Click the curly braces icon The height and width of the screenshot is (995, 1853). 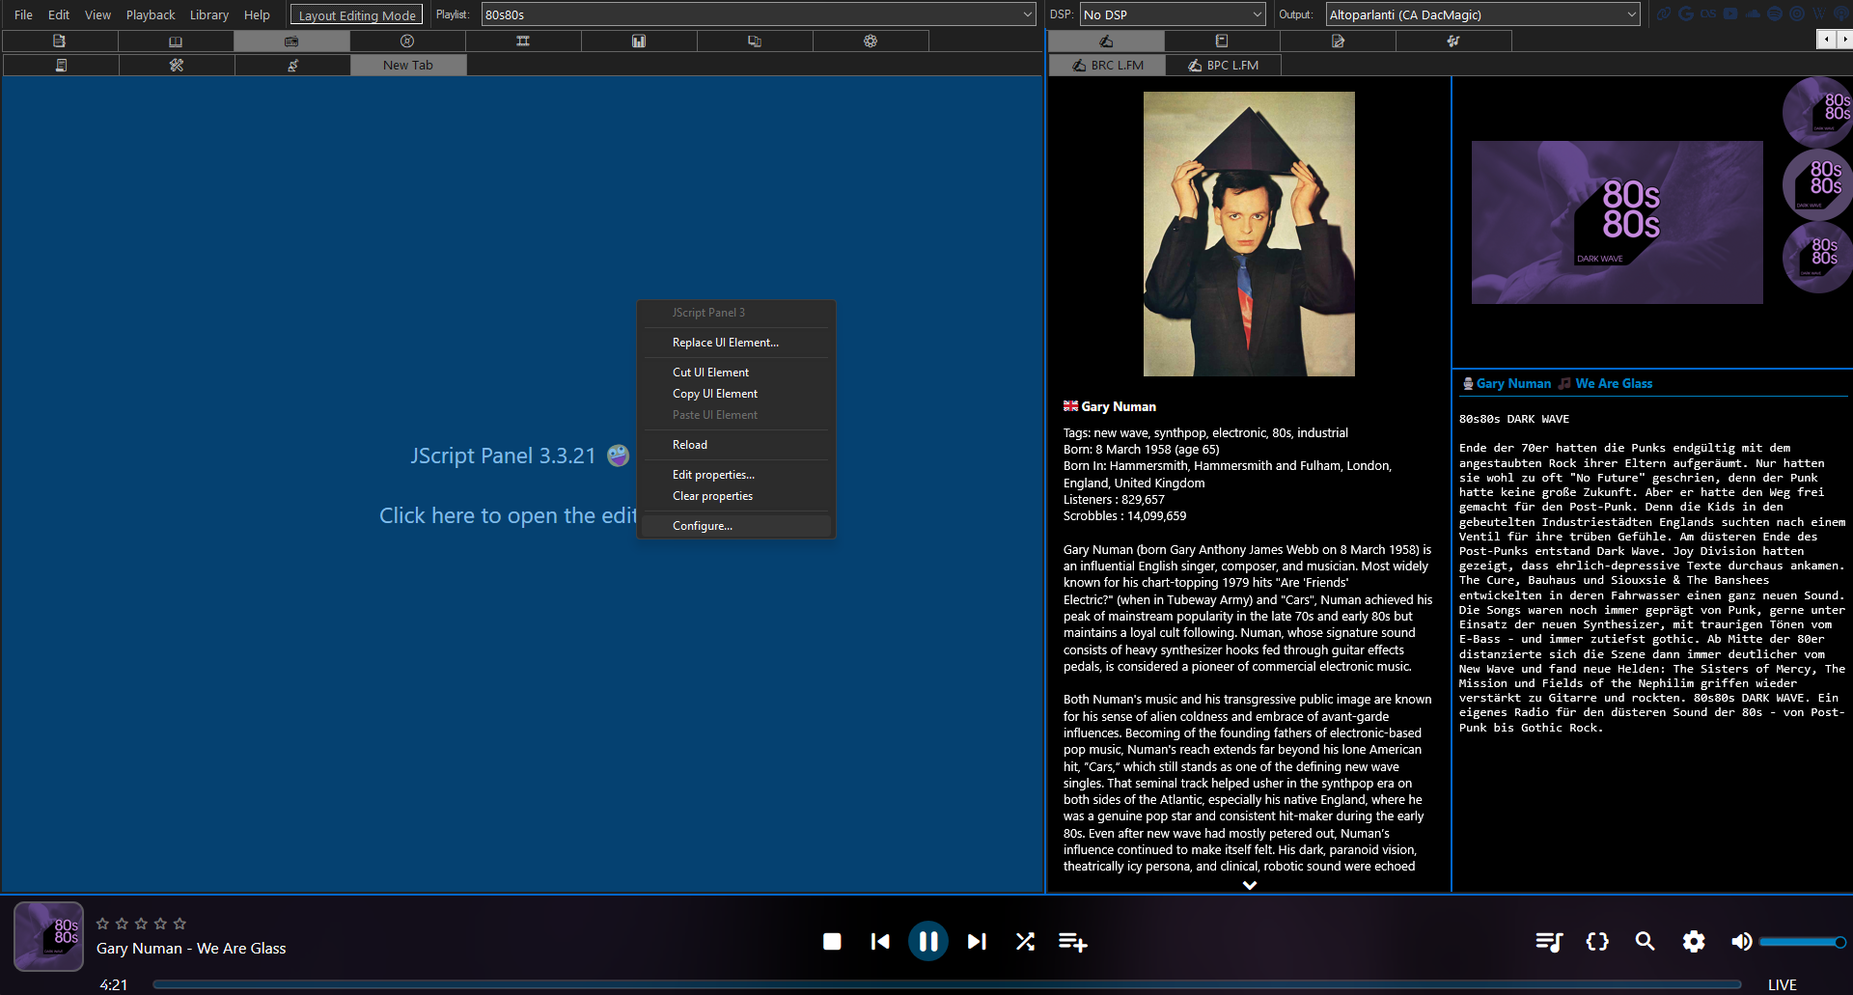(x=1597, y=941)
